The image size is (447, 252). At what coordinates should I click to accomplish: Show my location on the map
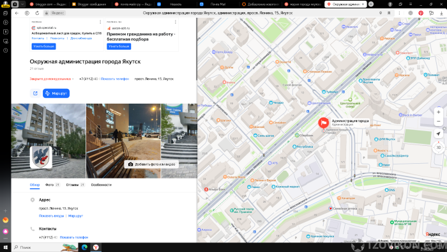[439, 134]
